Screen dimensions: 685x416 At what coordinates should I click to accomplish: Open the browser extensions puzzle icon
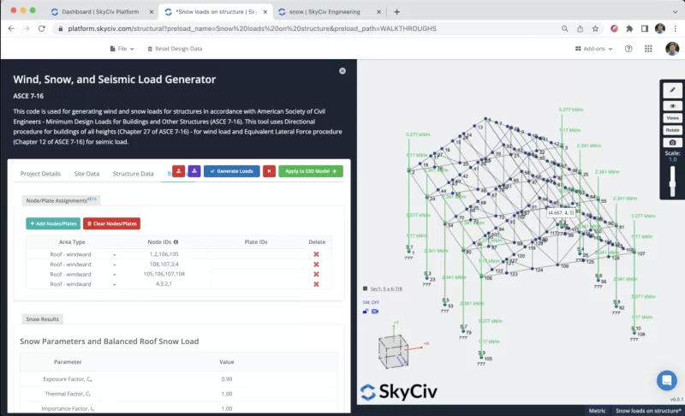tap(629, 28)
